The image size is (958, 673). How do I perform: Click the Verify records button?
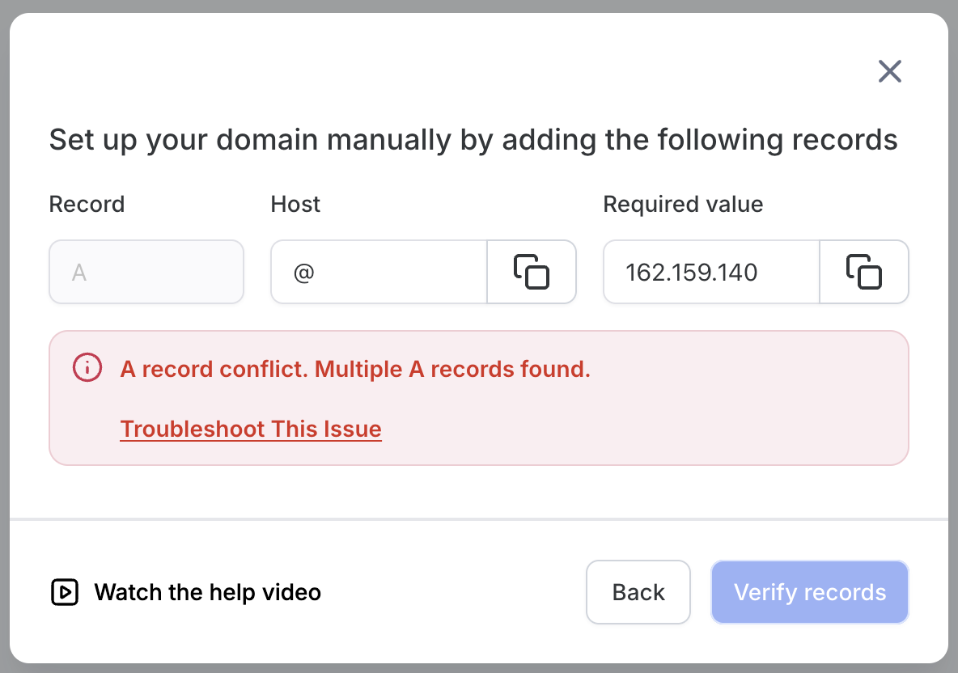tap(810, 592)
